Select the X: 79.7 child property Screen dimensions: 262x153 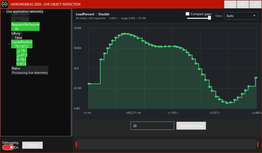pos(21,59)
